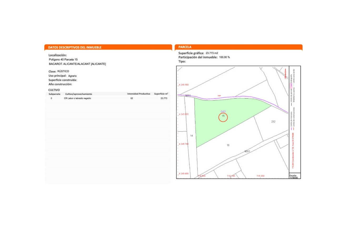Screen dimensions: 346x227
Task: Click parcel number 232 on the map
Action: 273,122
